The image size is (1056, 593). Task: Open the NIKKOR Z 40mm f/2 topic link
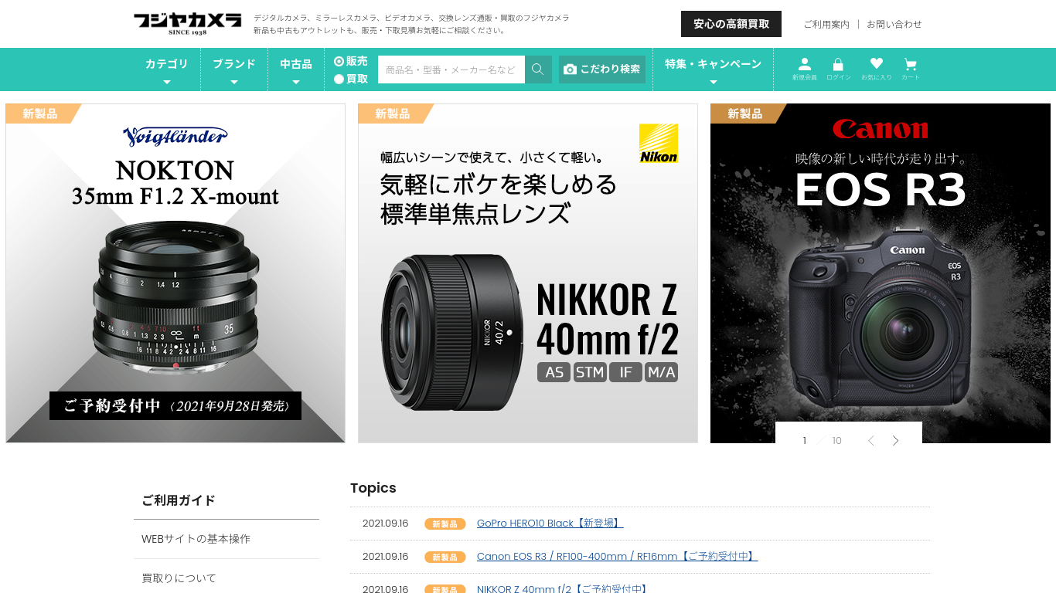(562, 589)
